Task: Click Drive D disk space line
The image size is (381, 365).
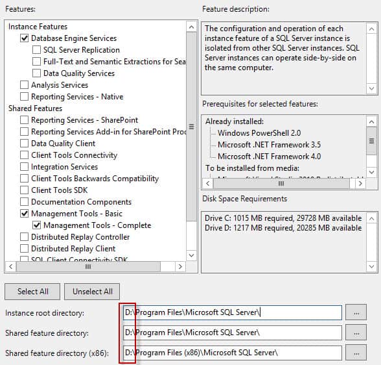Action: 283,228
